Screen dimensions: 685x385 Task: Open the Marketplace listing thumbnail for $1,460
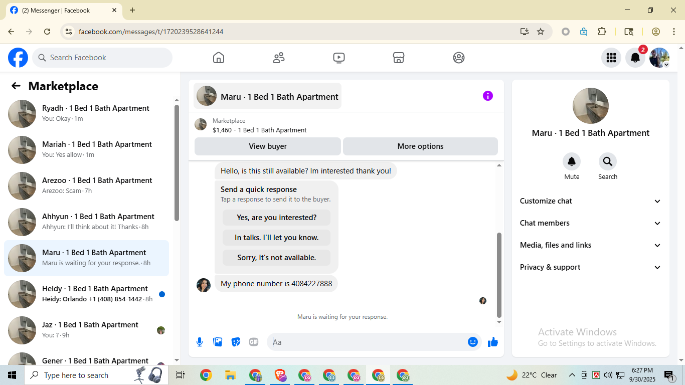coord(201,124)
